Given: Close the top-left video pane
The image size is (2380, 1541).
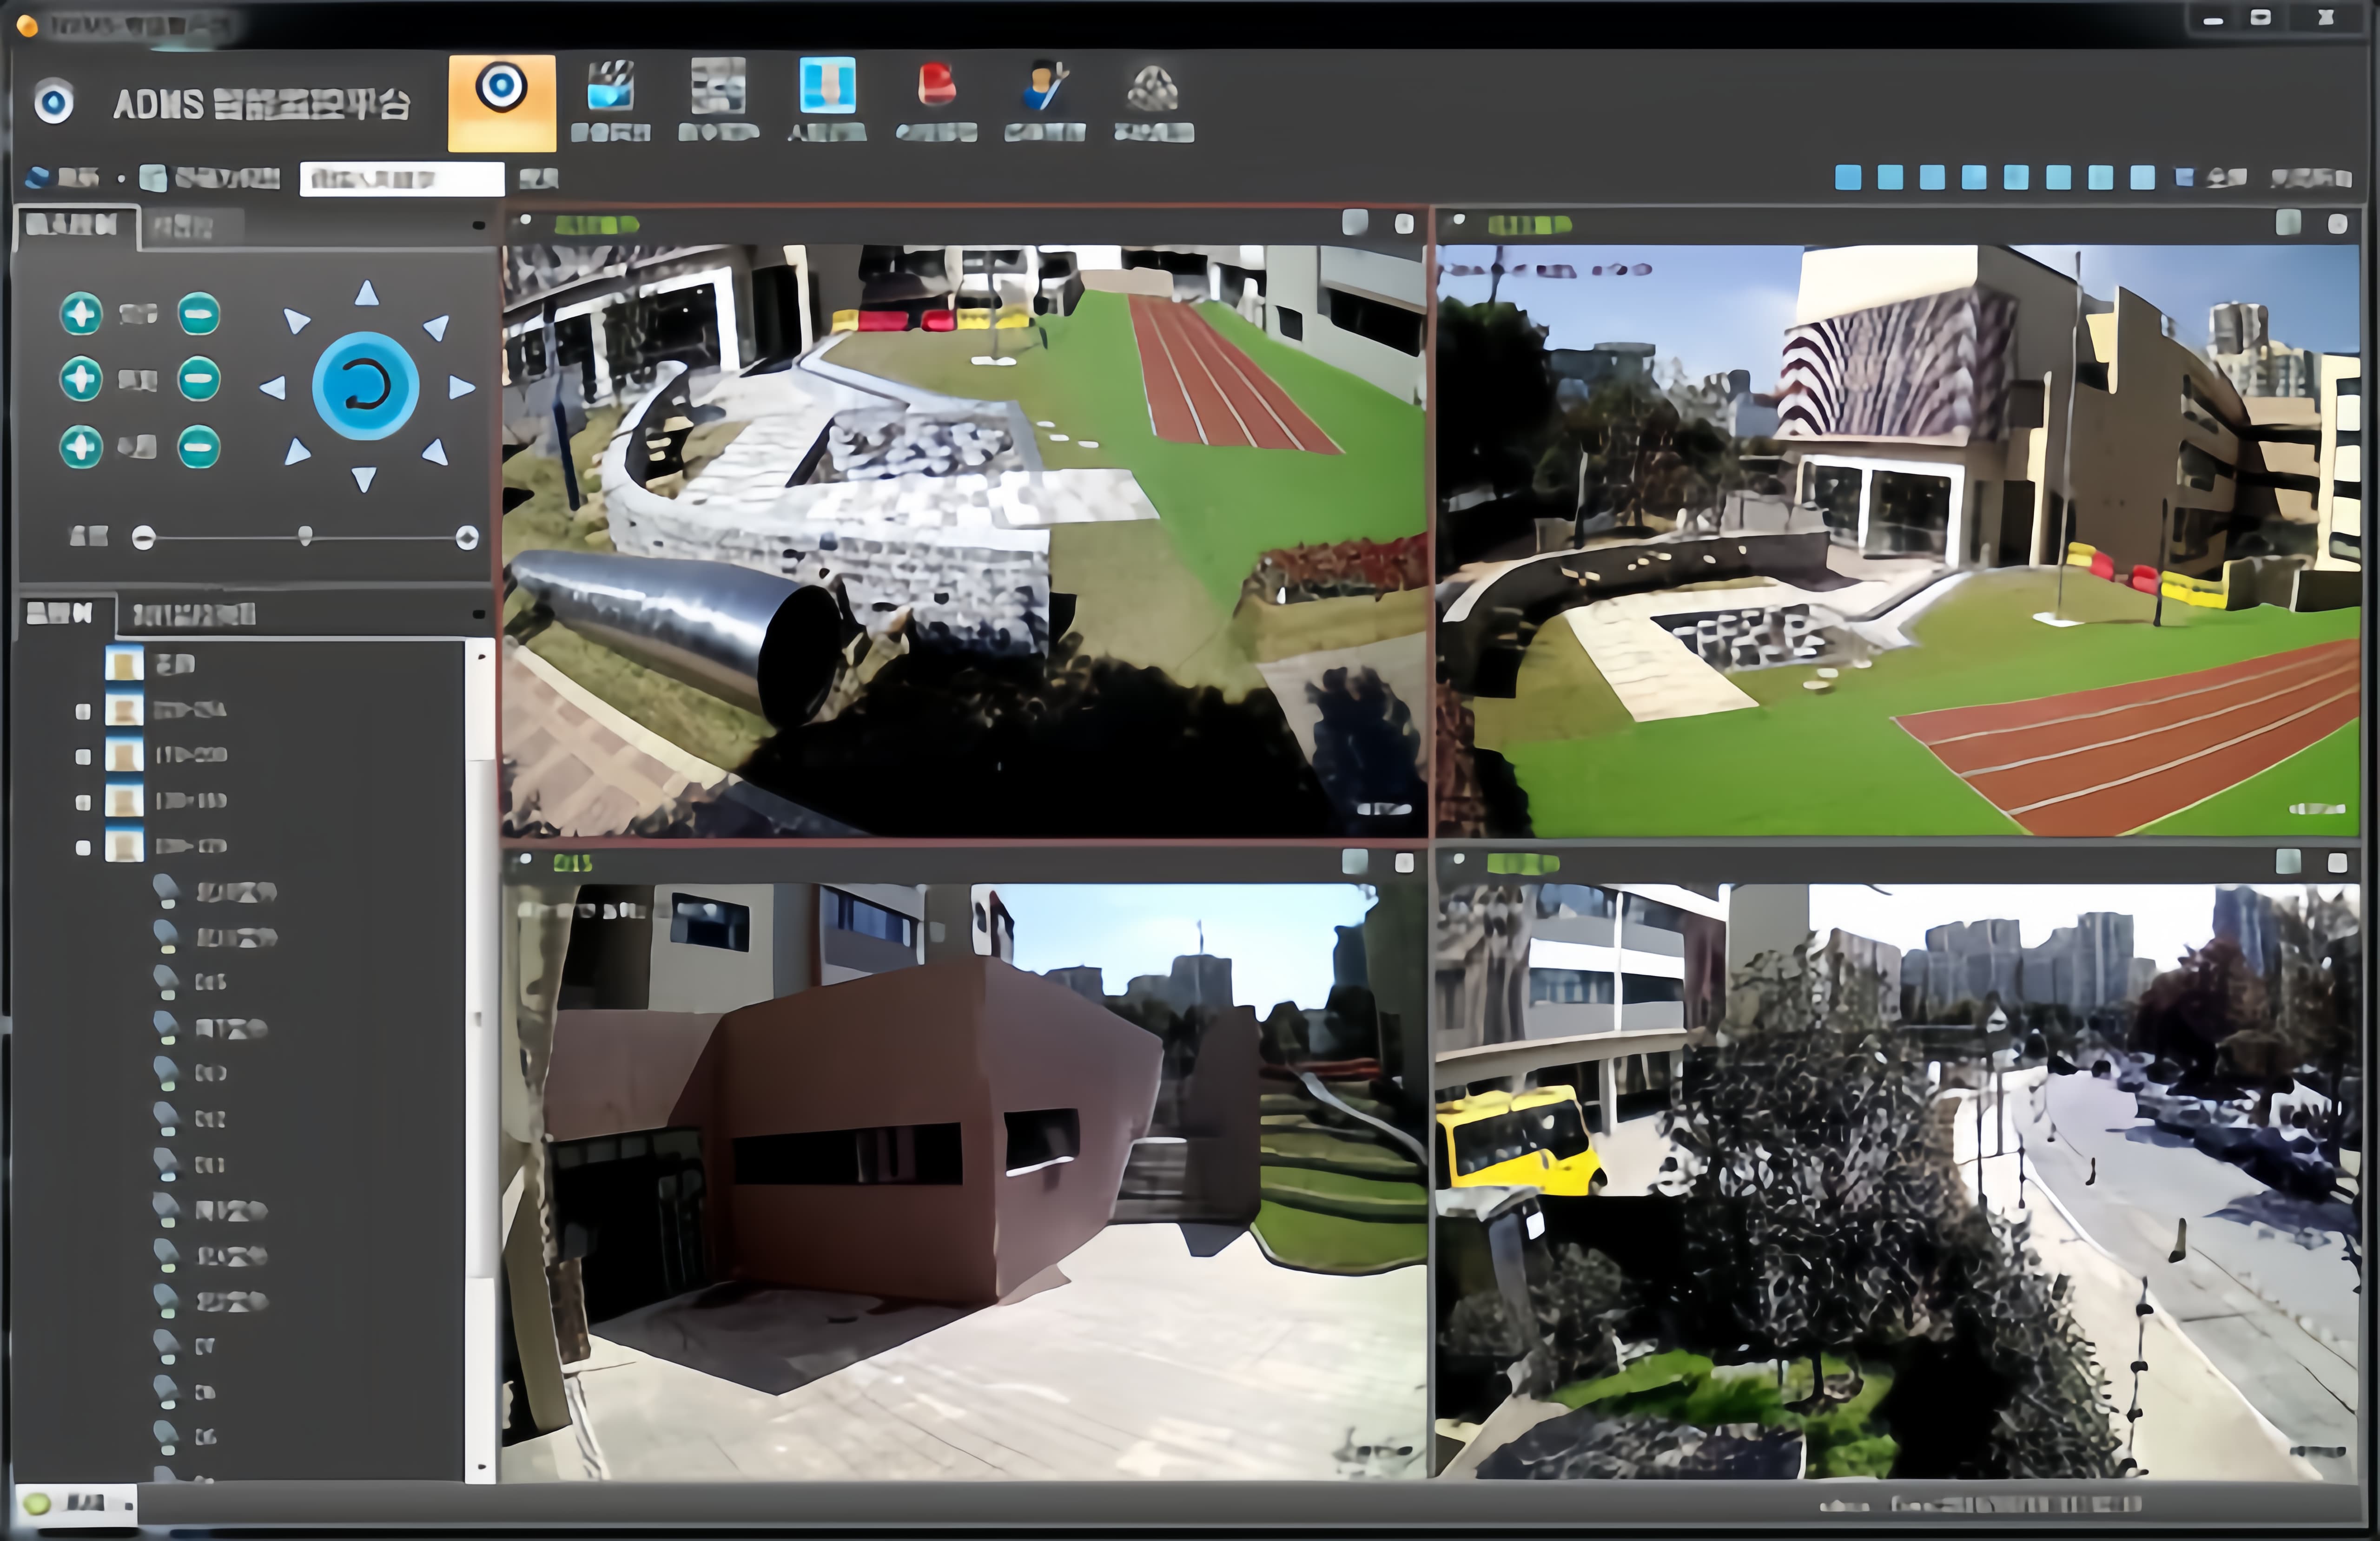Looking at the screenshot, I should 1404,224.
